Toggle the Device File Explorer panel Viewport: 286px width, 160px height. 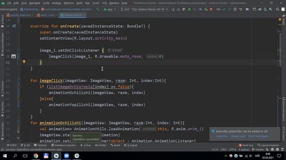tap(284, 109)
